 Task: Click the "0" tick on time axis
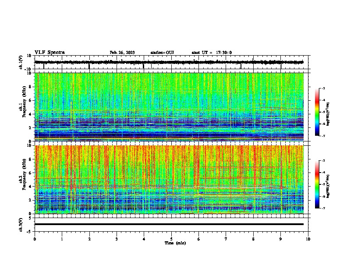[35, 239]
